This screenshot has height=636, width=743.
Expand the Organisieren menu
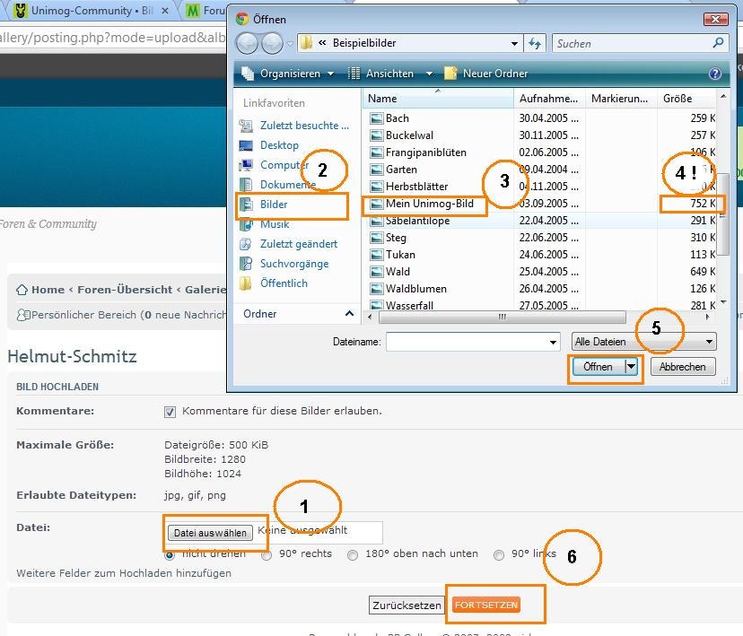coord(288,74)
